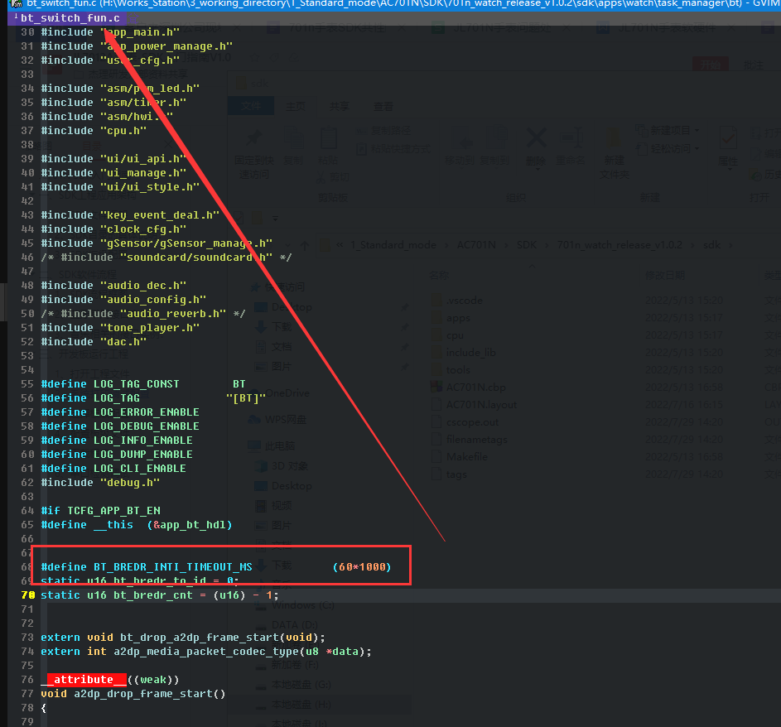The height and width of the screenshot is (727, 781).
Task: Click the up-arrow navigation icon beside address bar
Action: click(x=305, y=245)
